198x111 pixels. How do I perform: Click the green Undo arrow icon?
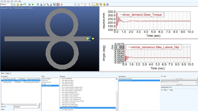[x=24, y=5]
